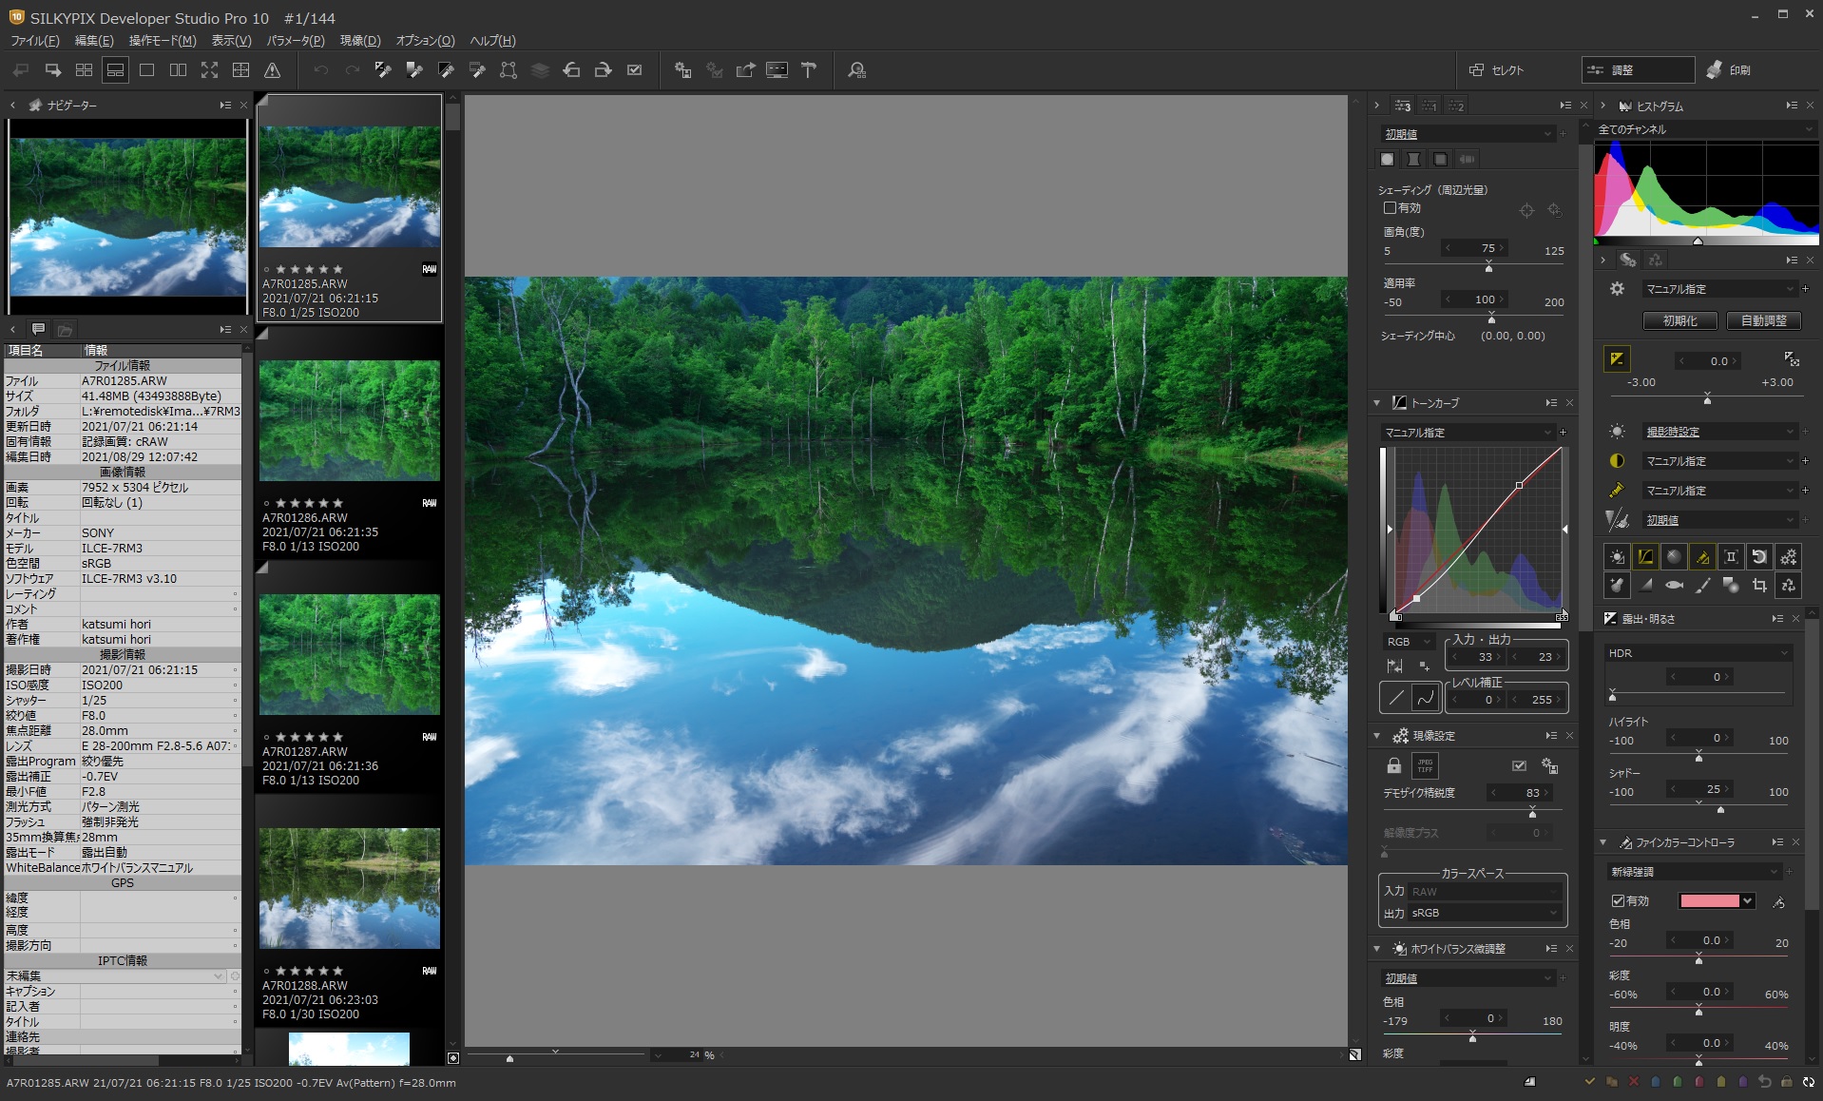This screenshot has height=1101, width=1823.
Task: Select the A7R01287.ARW thumbnail
Action: point(349,654)
